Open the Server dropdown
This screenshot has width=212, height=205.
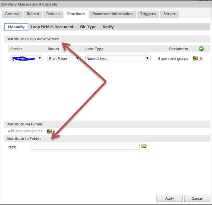(27, 58)
